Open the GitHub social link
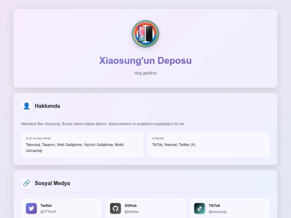 click(145, 208)
